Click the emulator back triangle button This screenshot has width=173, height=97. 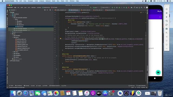[167, 37]
